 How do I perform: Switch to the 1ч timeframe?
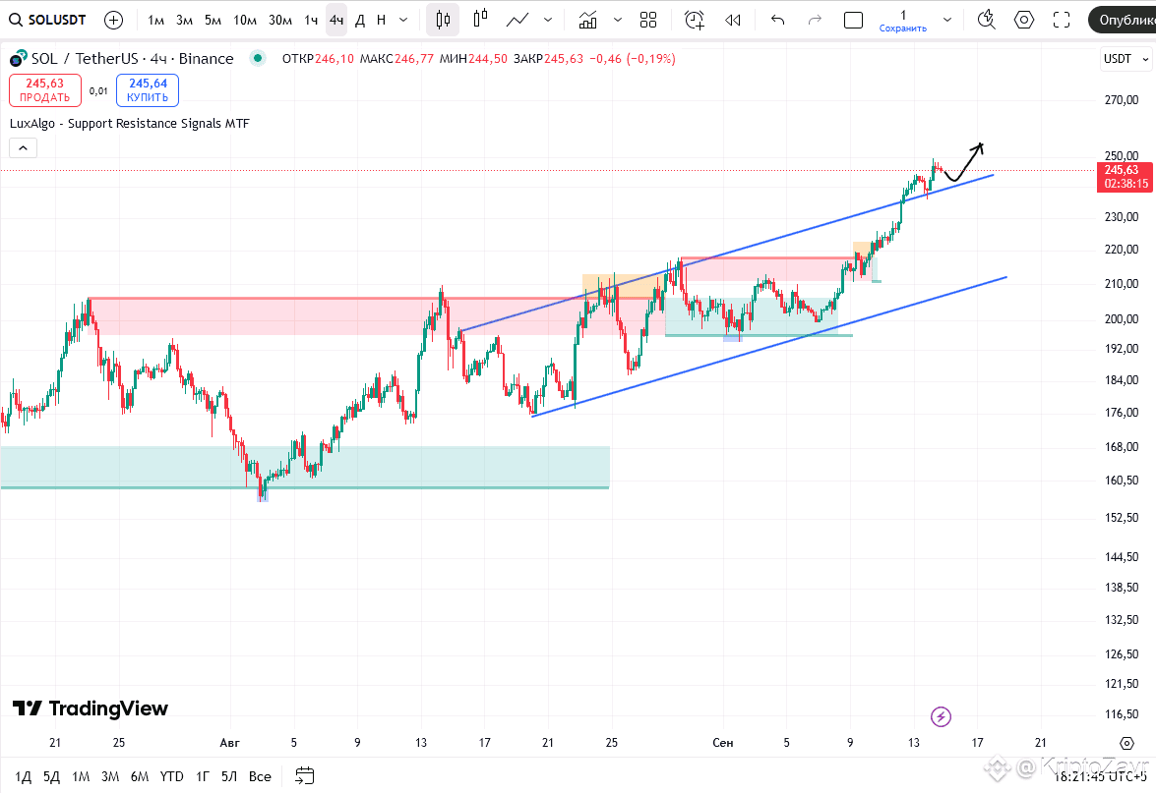click(311, 20)
